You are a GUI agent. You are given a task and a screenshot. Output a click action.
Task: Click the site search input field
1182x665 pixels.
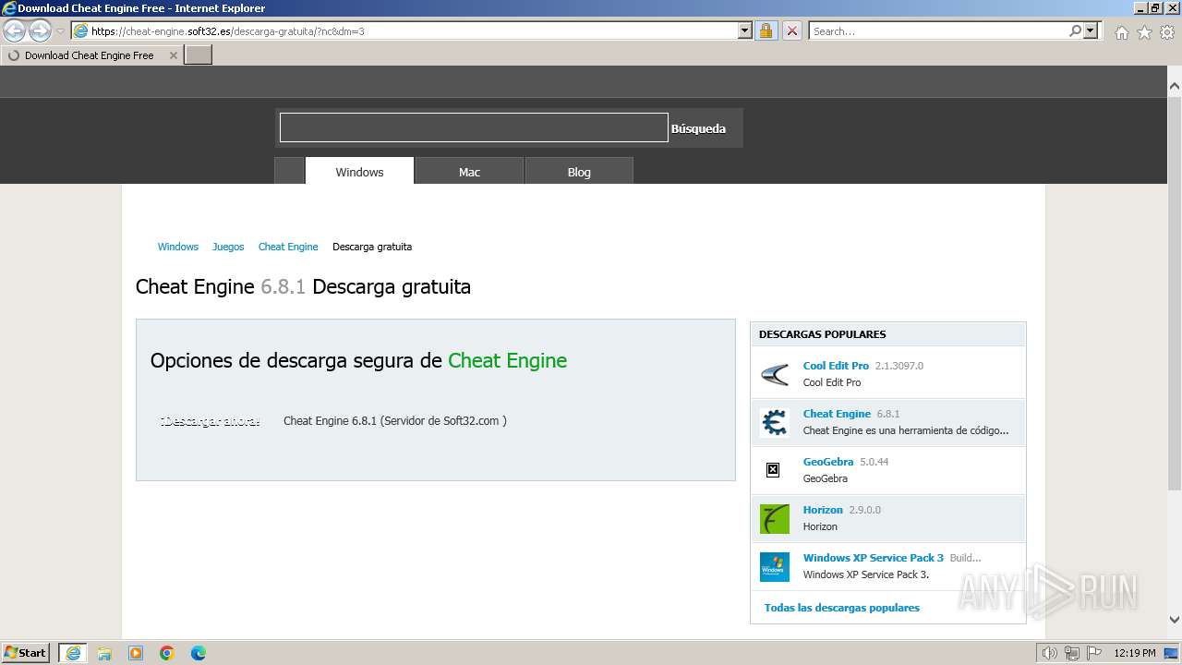[474, 127]
